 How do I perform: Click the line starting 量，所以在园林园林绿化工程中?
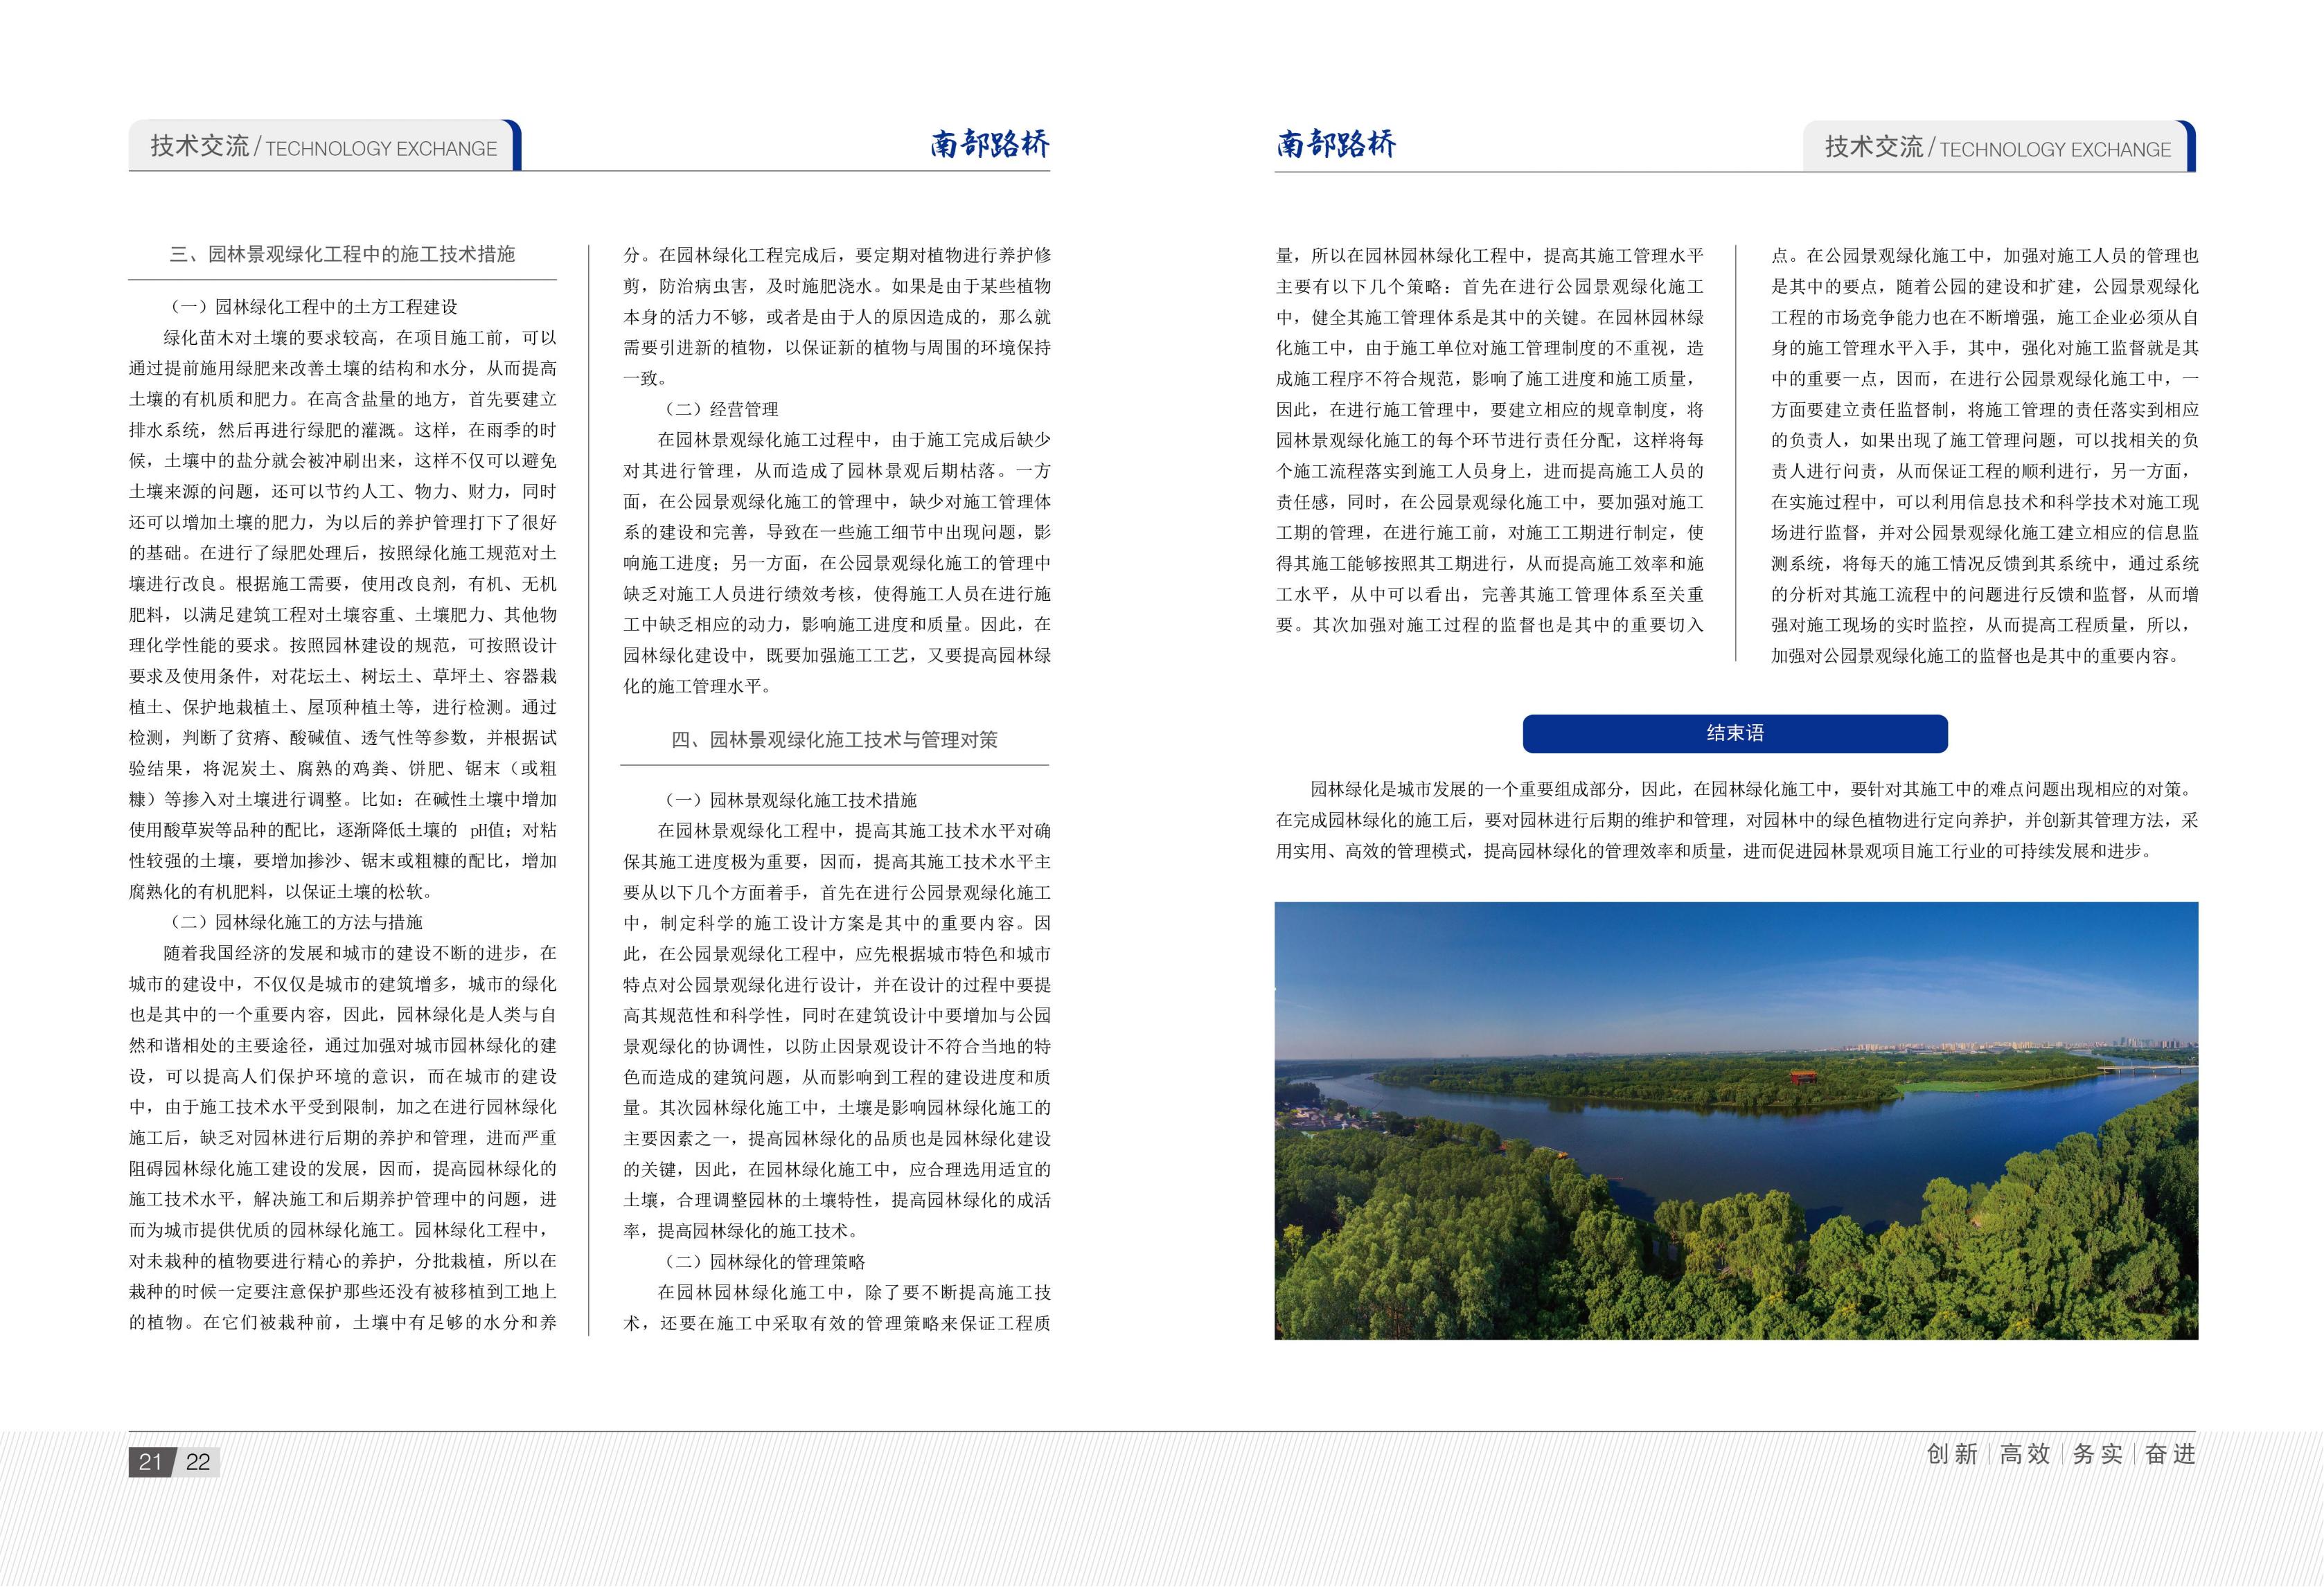[x=1490, y=255]
